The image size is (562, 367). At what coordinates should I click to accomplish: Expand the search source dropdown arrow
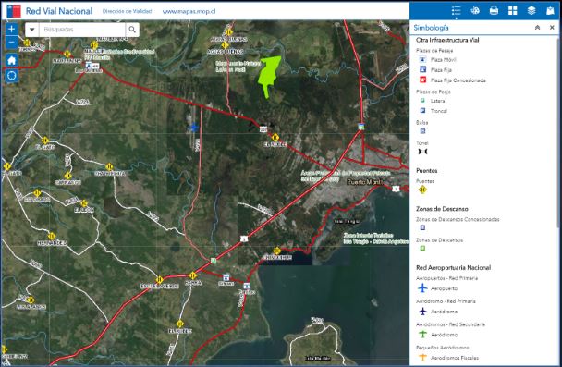[x=32, y=30]
